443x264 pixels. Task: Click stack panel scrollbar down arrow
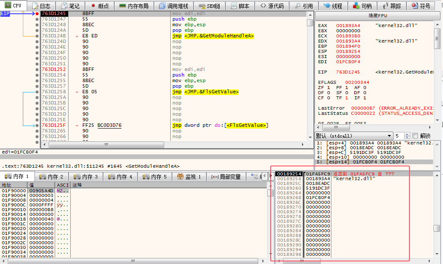click(437, 254)
